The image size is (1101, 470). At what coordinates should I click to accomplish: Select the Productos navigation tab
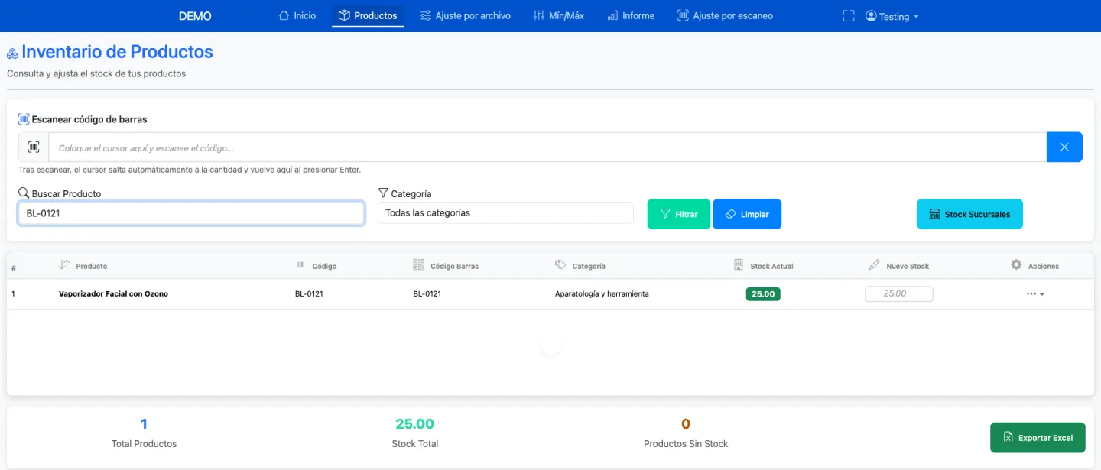tap(368, 15)
